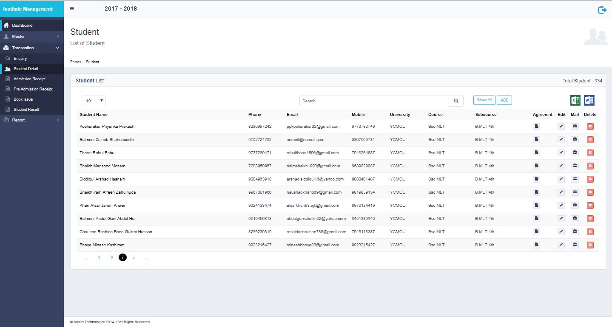
Task: Click into the Search text field
Action: click(374, 101)
